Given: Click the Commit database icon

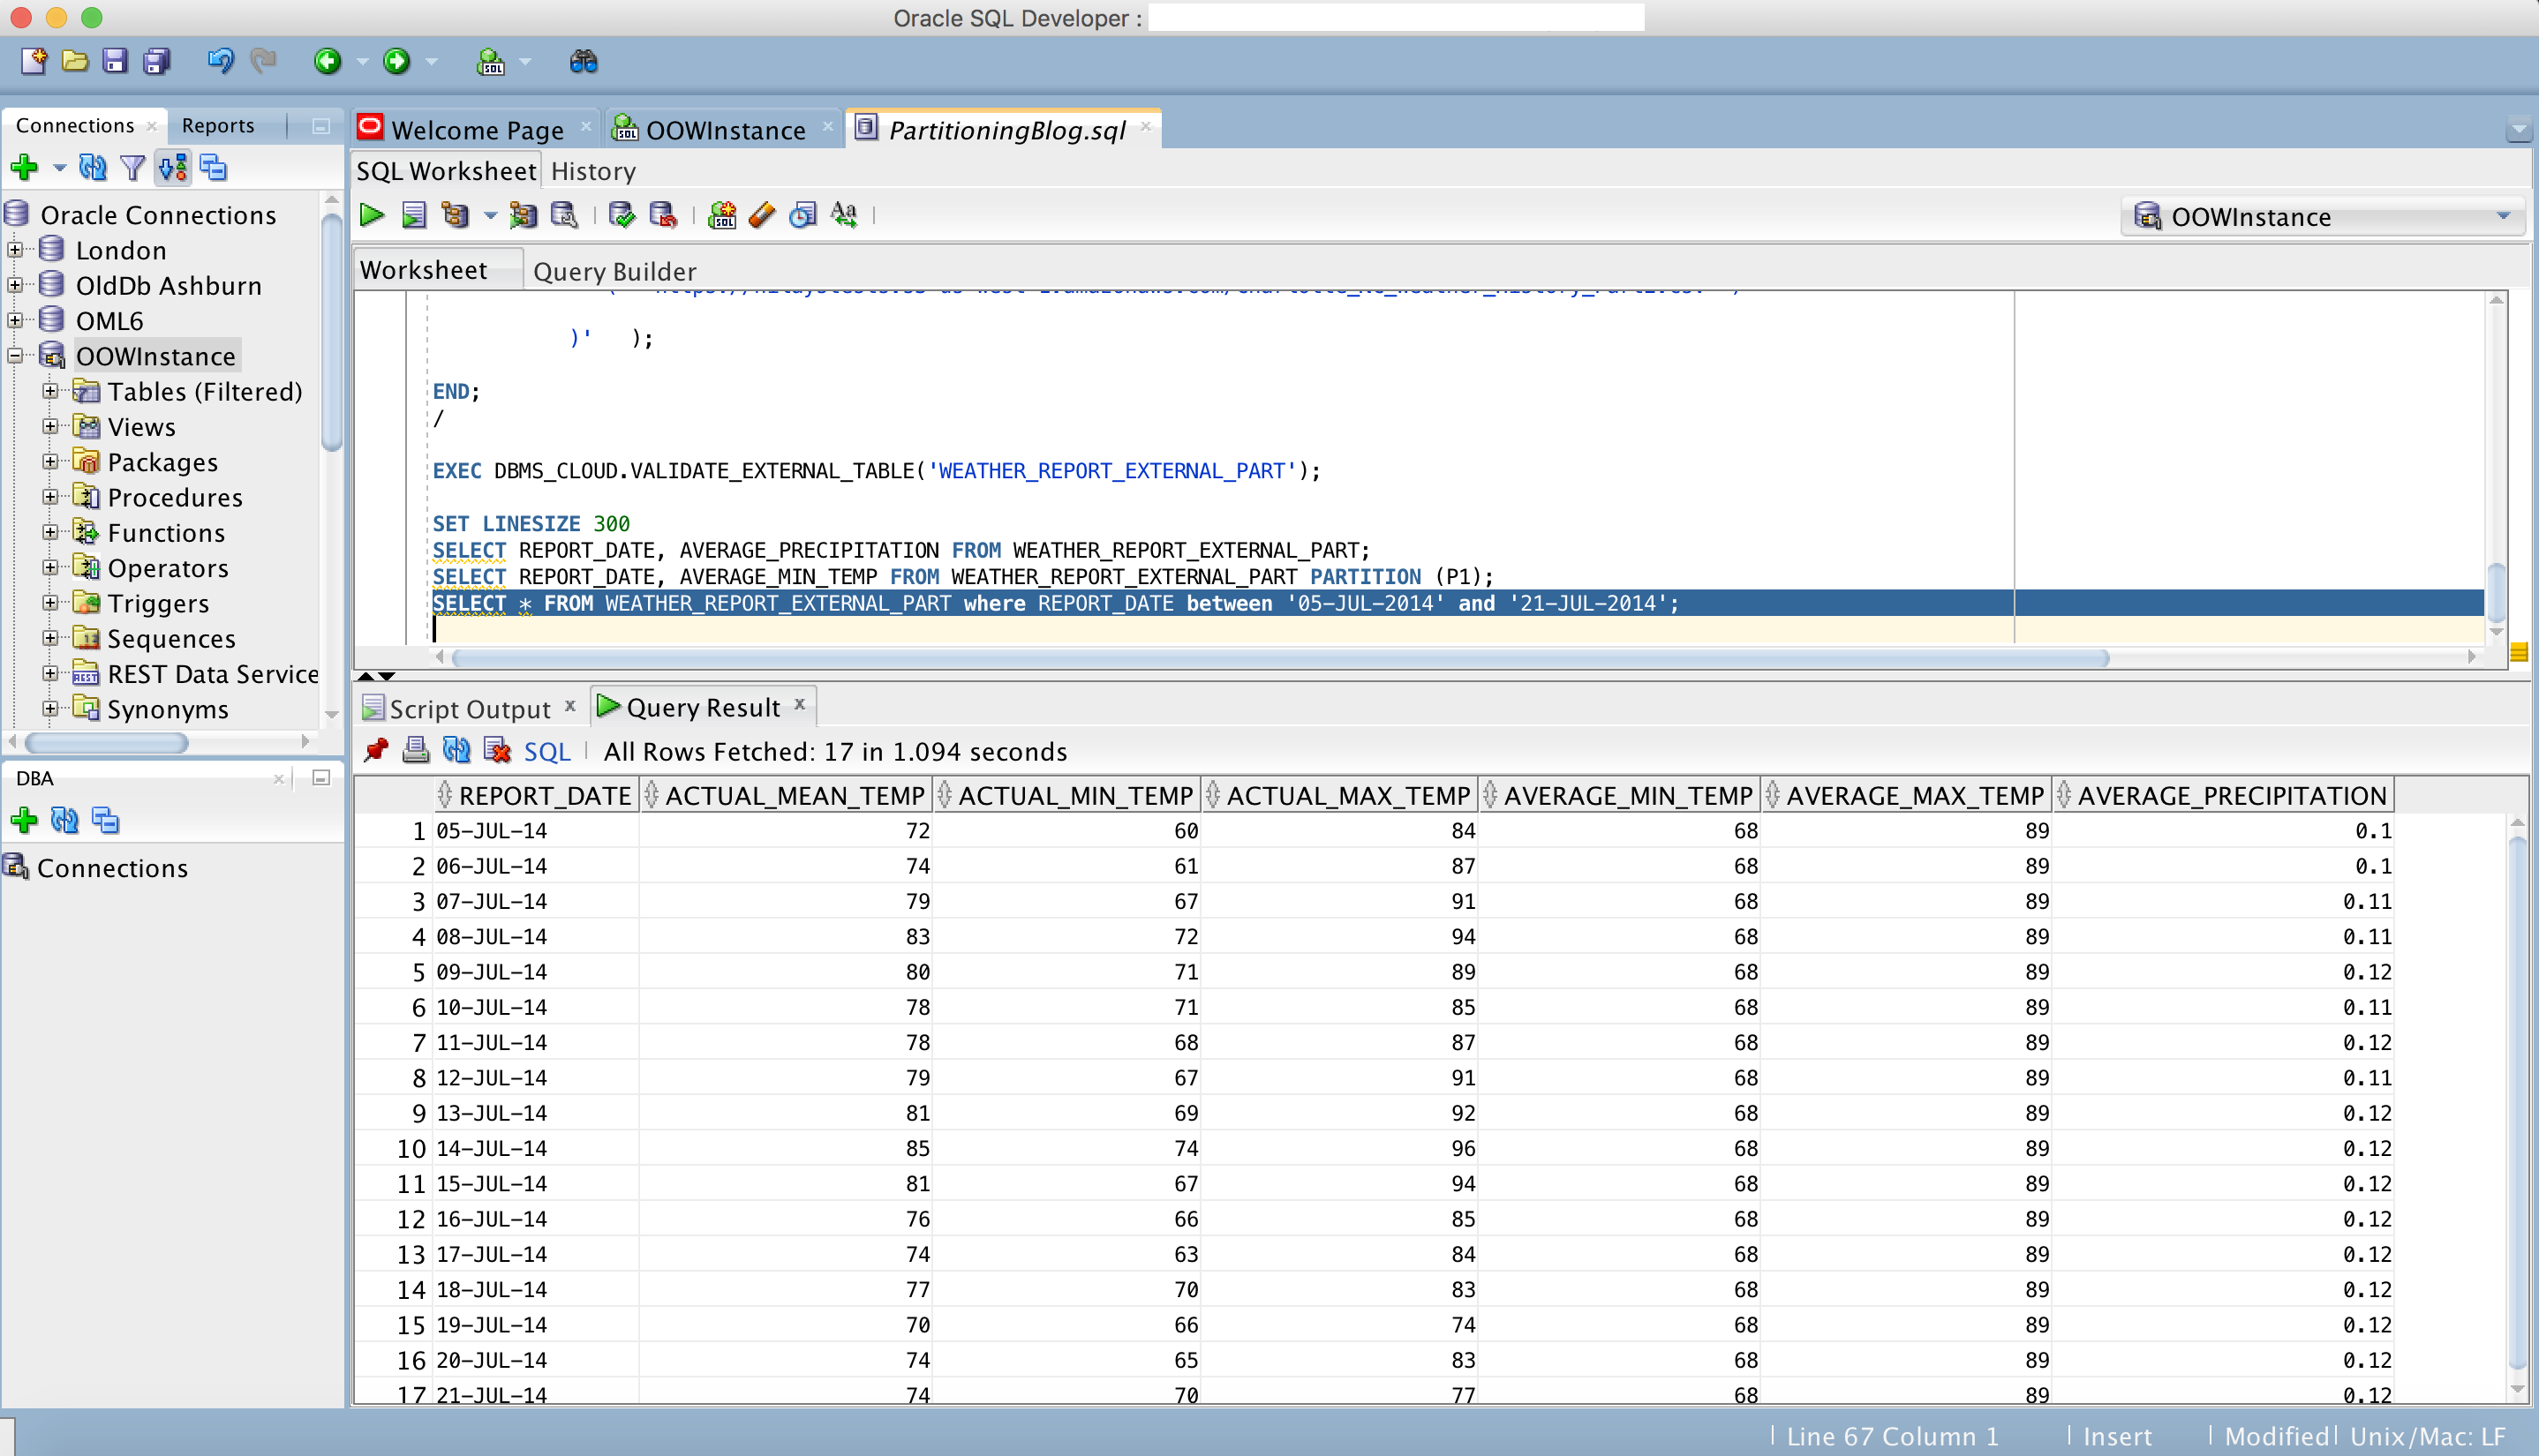Looking at the screenshot, I should point(622,215).
